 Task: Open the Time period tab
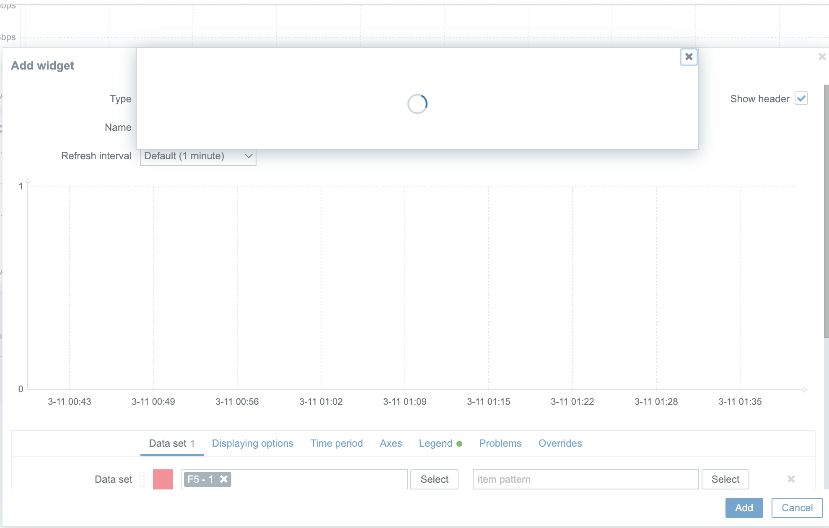336,443
